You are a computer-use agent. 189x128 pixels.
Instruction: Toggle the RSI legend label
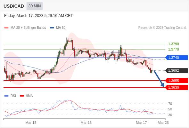point(13,96)
